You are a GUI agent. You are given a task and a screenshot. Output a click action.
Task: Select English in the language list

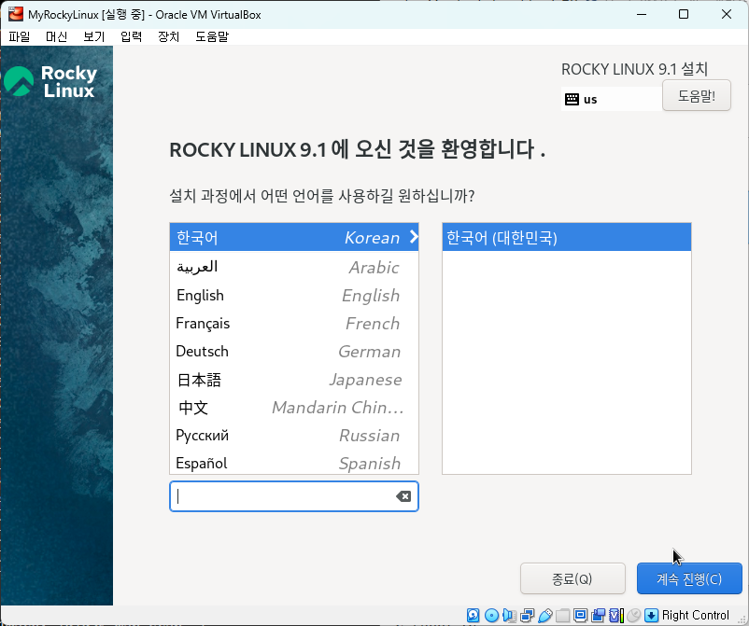coord(294,296)
